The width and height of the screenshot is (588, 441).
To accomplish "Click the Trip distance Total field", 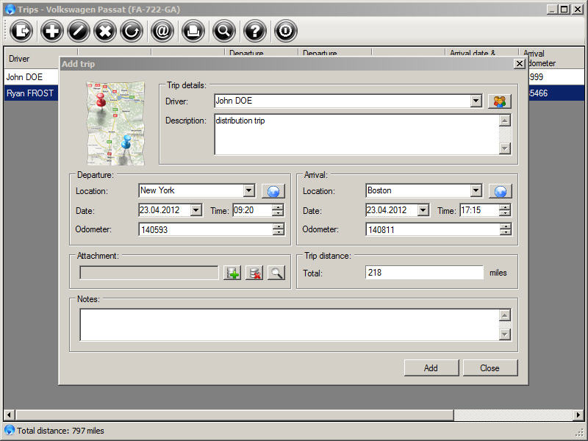I will tap(423, 273).
